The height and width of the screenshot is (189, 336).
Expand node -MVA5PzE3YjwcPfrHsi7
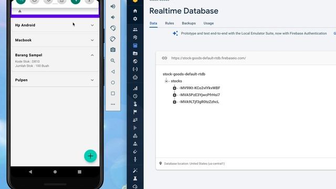coord(174,95)
